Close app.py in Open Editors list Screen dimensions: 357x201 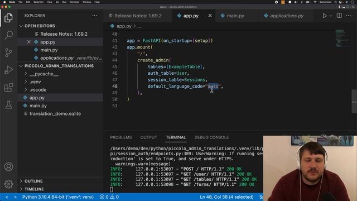[28, 42]
